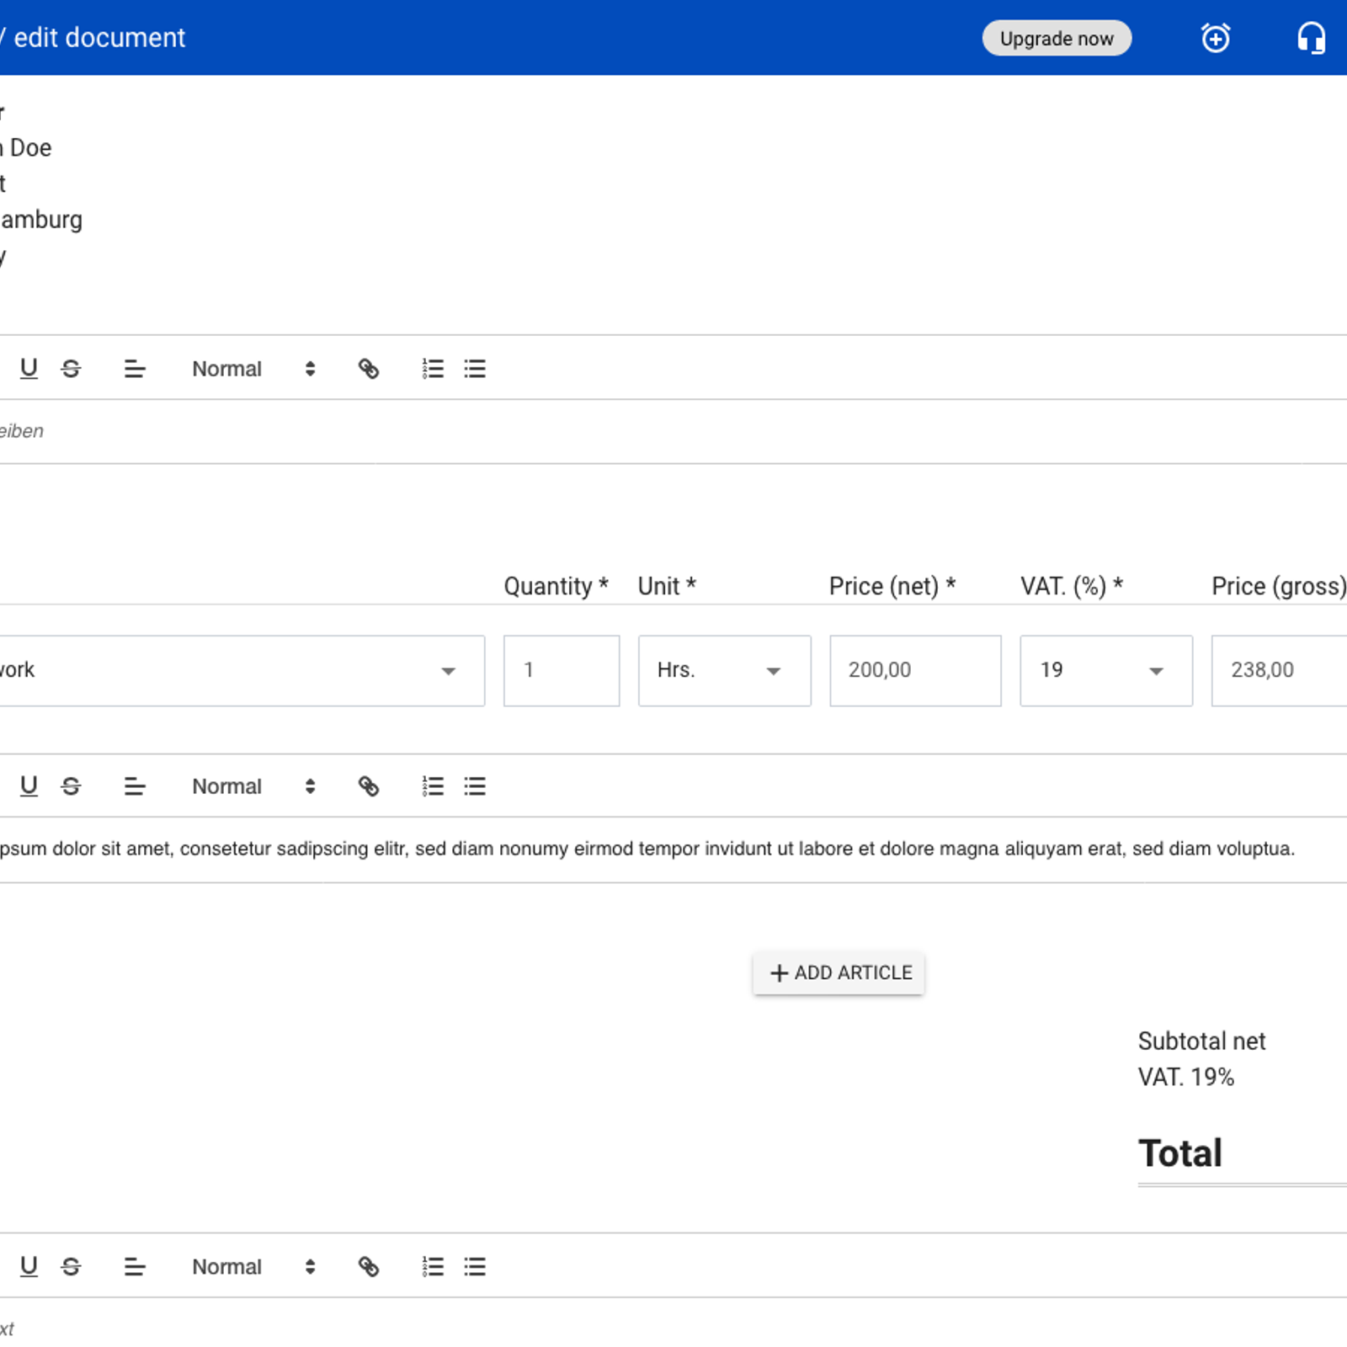Click the lorem ipsum article description text
This screenshot has height=1347, width=1347.
click(x=647, y=849)
